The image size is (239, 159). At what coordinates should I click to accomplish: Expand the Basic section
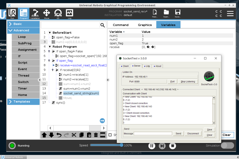coord(24,24)
